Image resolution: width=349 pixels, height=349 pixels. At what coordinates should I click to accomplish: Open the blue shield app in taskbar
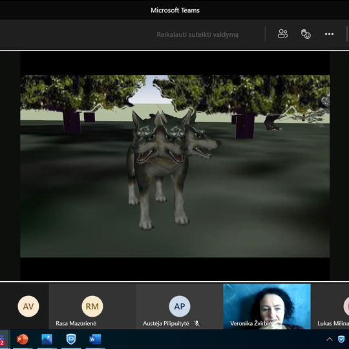[x=71, y=339]
